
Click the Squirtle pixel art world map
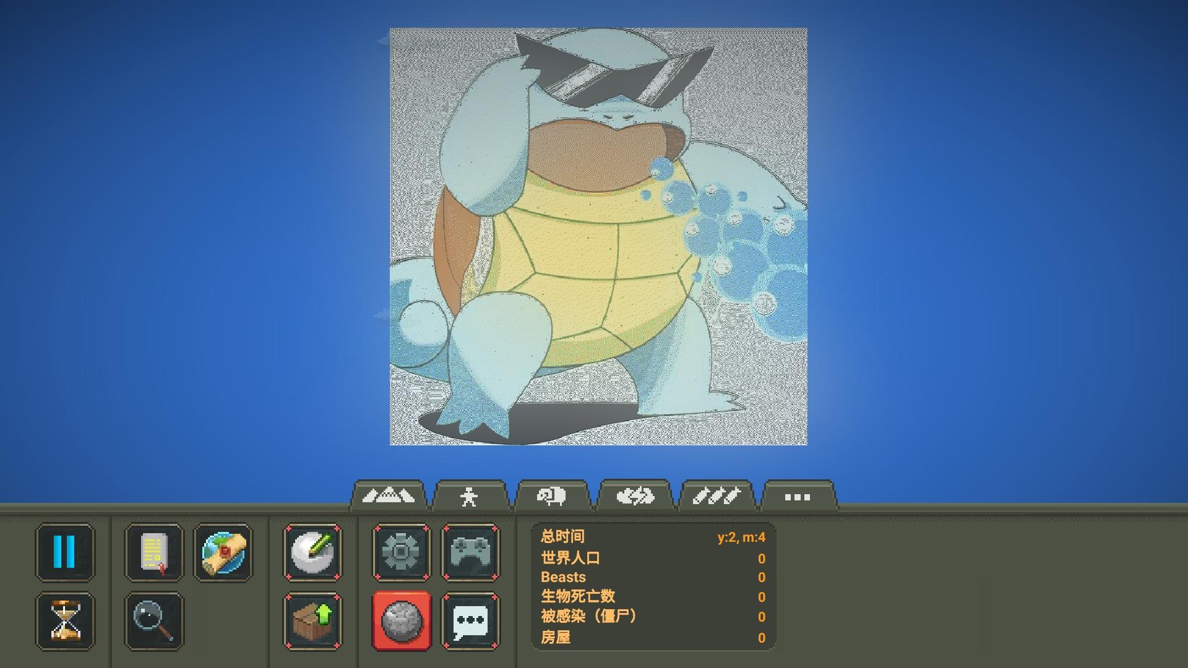(598, 236)
